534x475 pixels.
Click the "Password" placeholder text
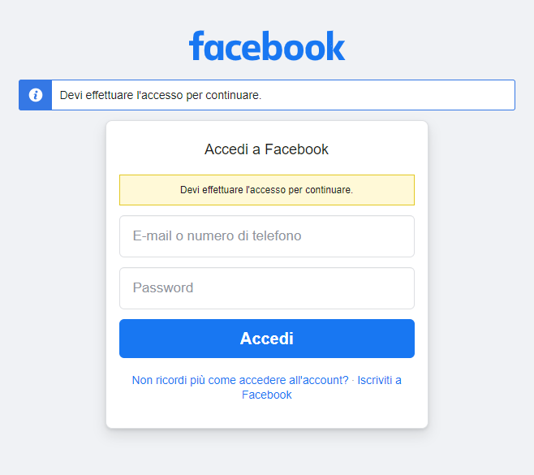[163, 288]
